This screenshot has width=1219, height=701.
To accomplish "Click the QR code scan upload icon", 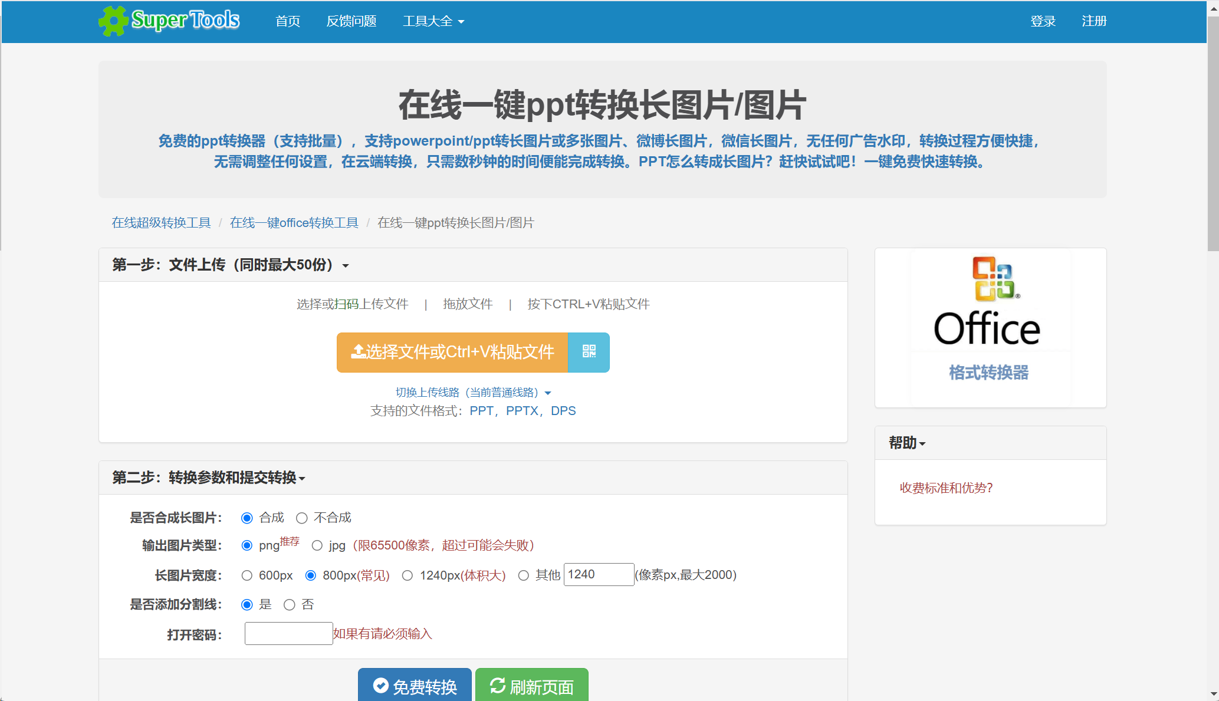I will click(x=589, y=352).
